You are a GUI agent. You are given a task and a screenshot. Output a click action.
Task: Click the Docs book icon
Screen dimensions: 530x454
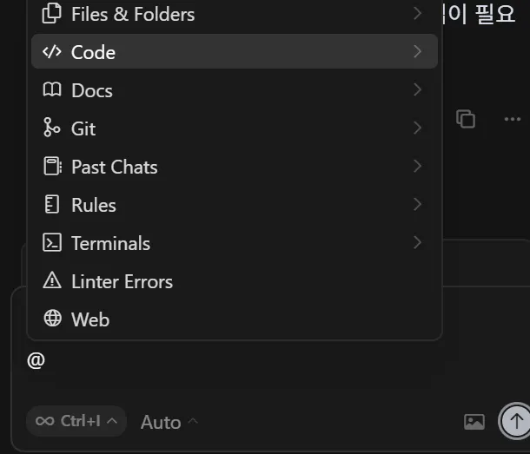(52, 90)
